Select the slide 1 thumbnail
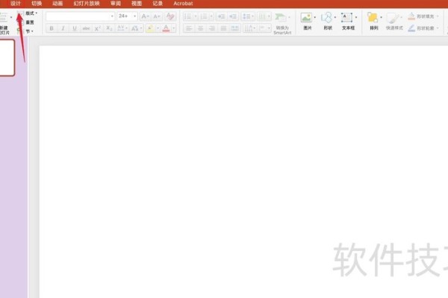Viewport: 448px width, 298px height. pos(7,58)
